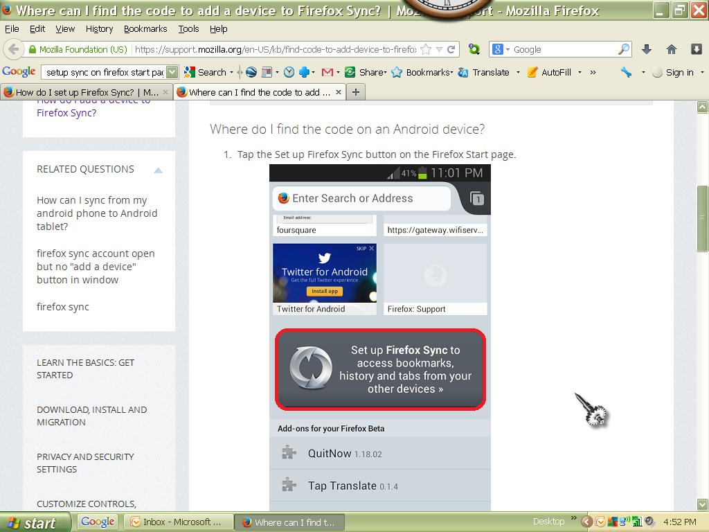The image size is (709, 532).
Task: Click scrollbar up arrow
Action: click(x=702, y=107)
